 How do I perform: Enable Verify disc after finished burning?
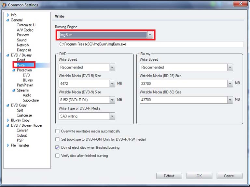click(x=57, y=156)
